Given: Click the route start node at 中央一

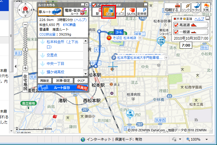Looking at the screenshot, I should pos(96,66).
